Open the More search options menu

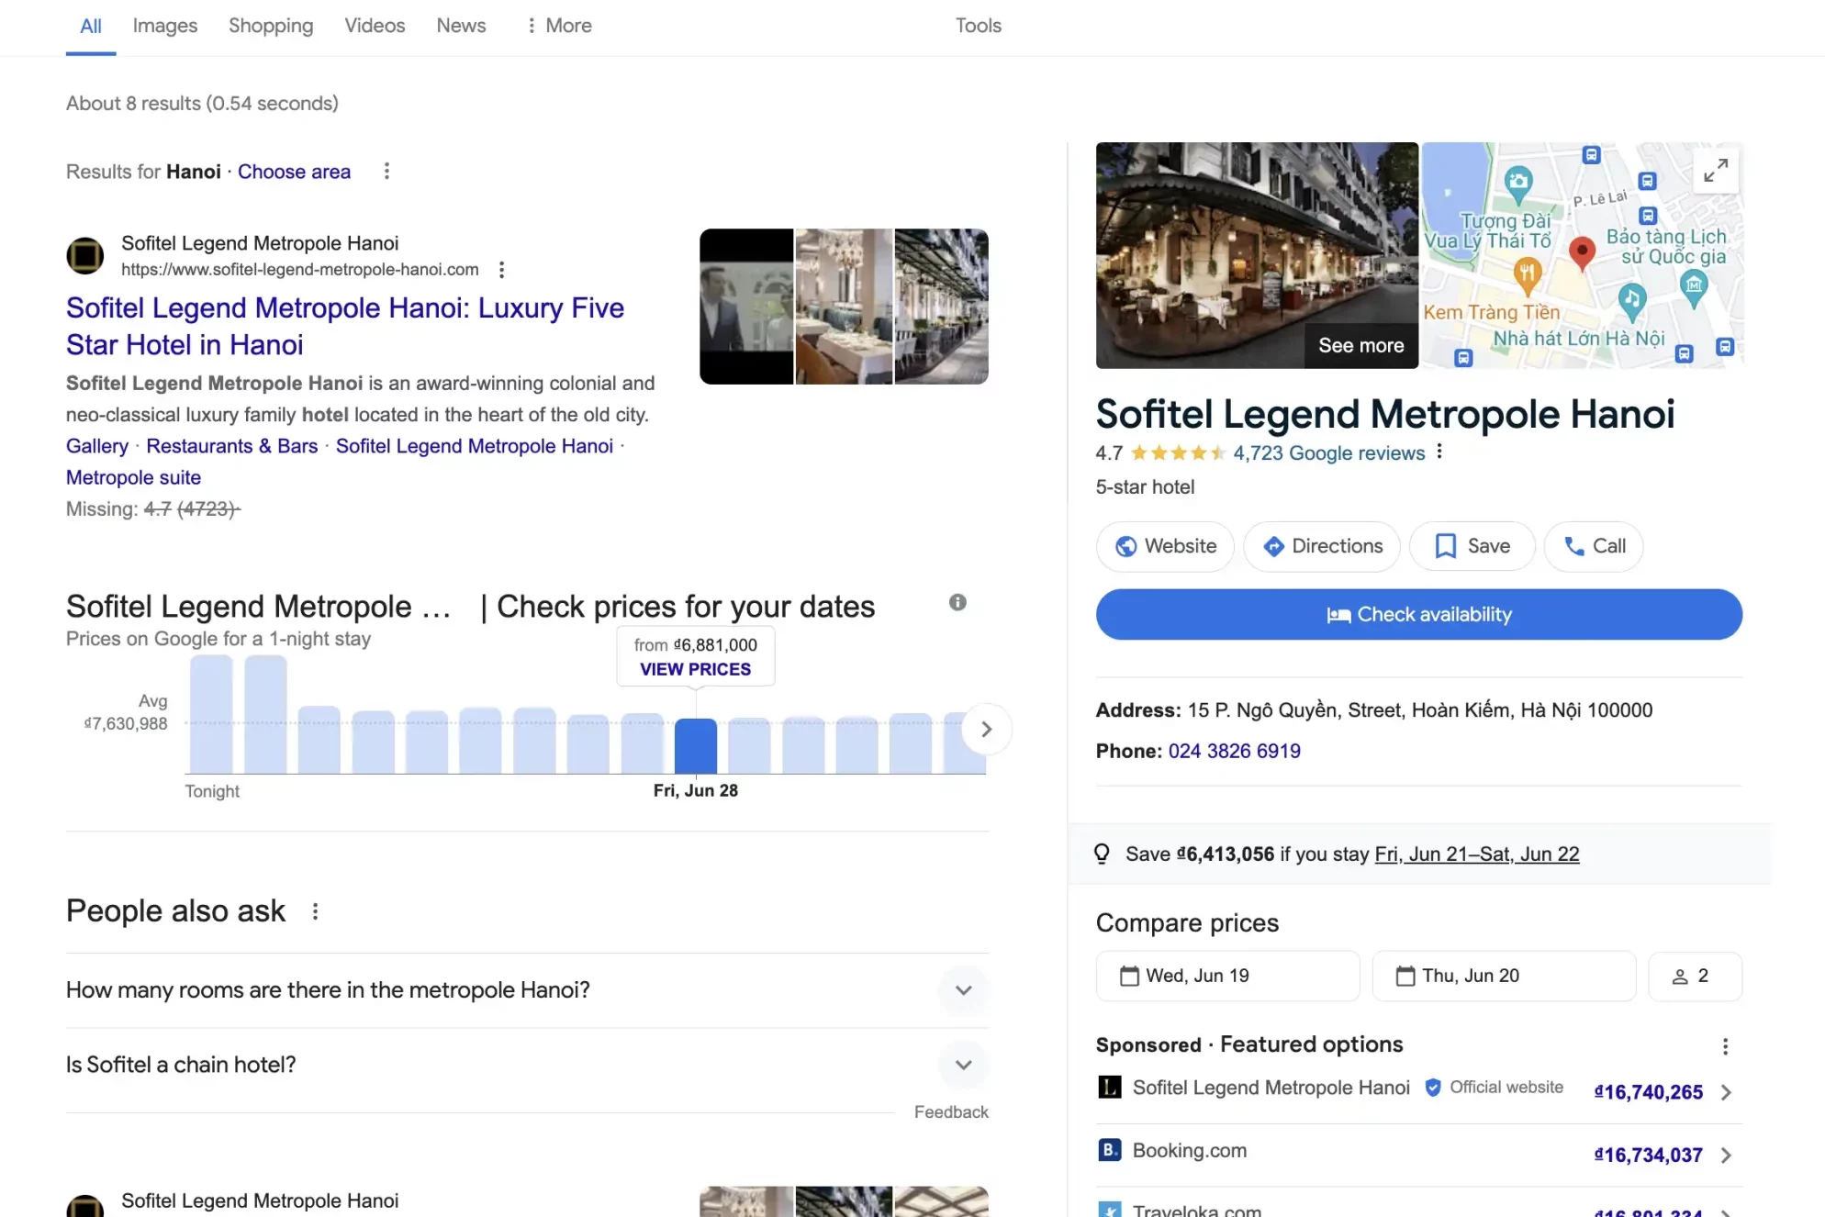[x=558, y=26]
